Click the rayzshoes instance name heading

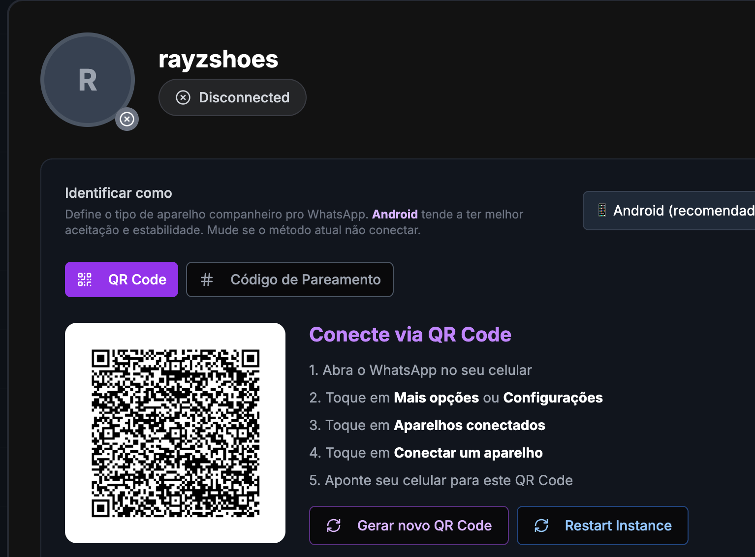tap(219, 59)
